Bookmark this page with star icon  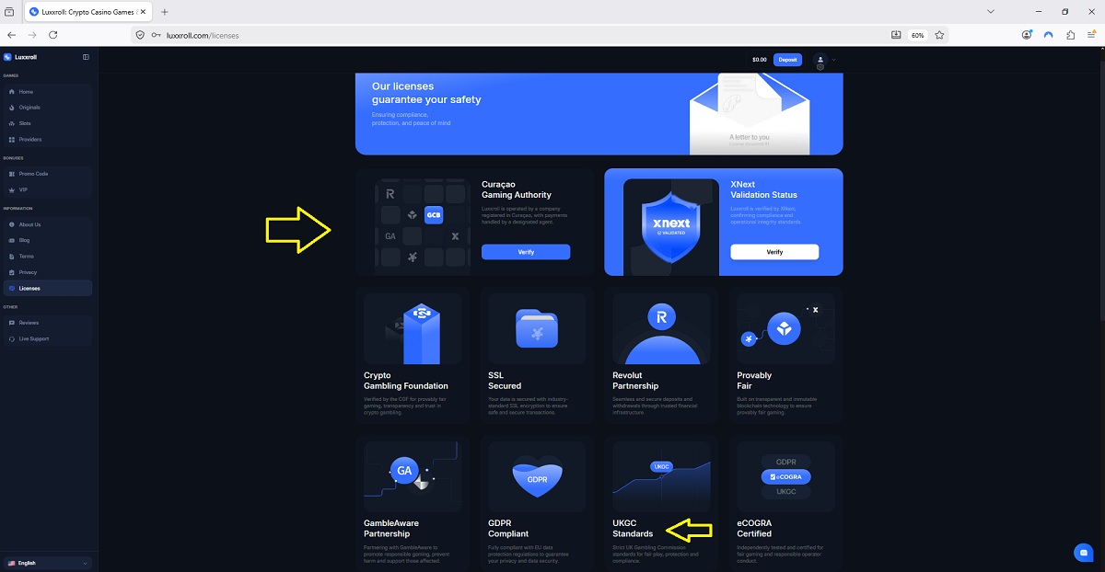pos(939,35)
